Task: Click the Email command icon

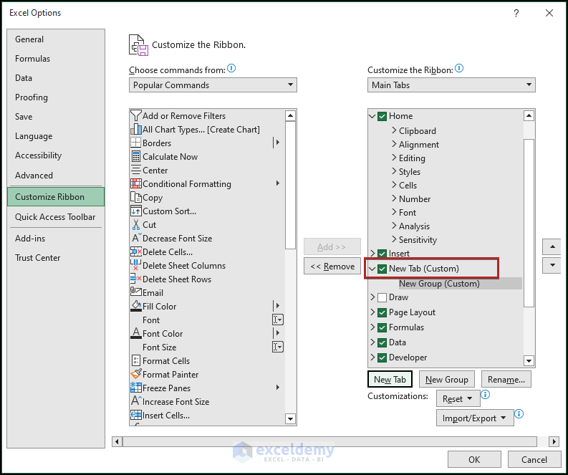Action: pos(136,291)
